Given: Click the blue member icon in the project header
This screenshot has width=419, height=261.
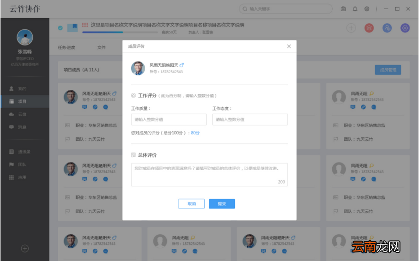Looking at the screenshot, I should tap(387, 28).
